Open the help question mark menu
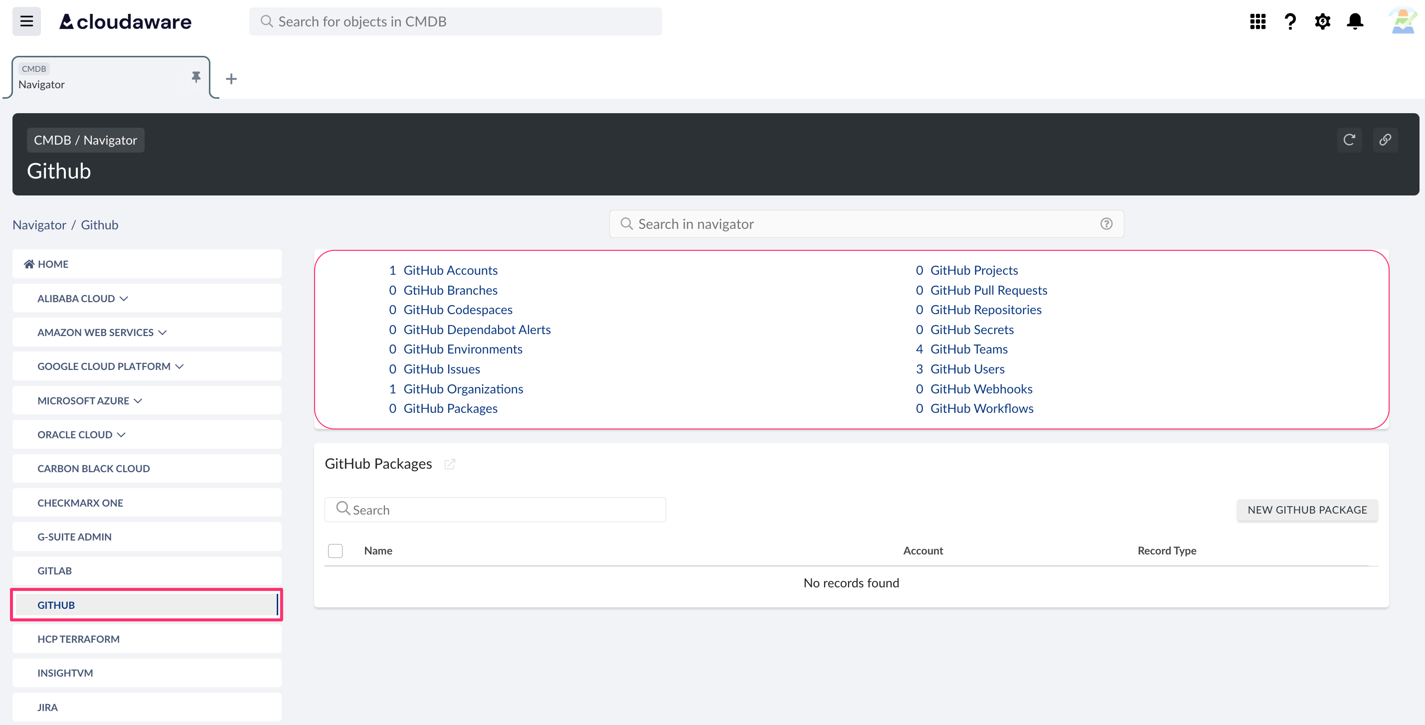This screenshot has width=1425, height=725. (x=1290, y=21)
